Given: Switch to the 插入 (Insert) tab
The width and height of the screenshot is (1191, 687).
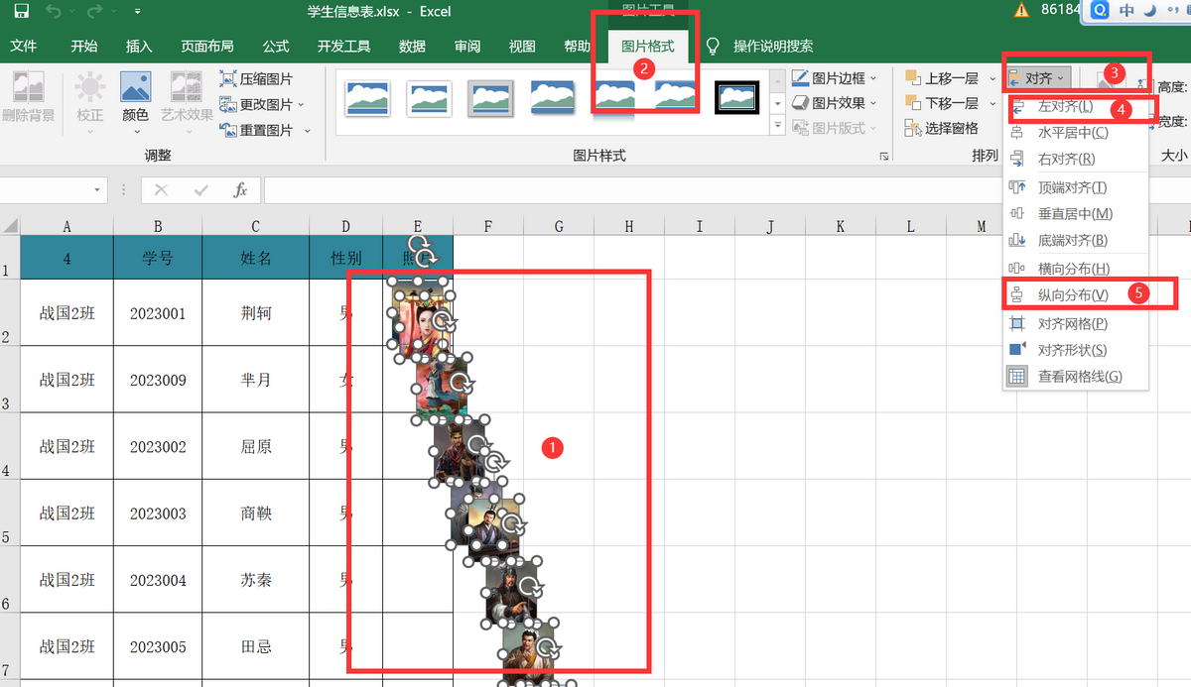Looking at the screenshot, I should pyautogui.click(x=139, y=47).
